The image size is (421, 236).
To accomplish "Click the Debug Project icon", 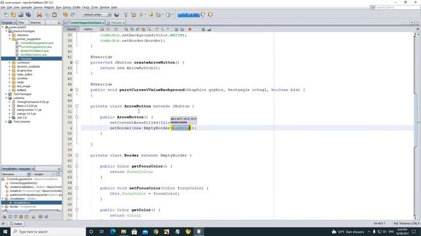I will (151, 14).
